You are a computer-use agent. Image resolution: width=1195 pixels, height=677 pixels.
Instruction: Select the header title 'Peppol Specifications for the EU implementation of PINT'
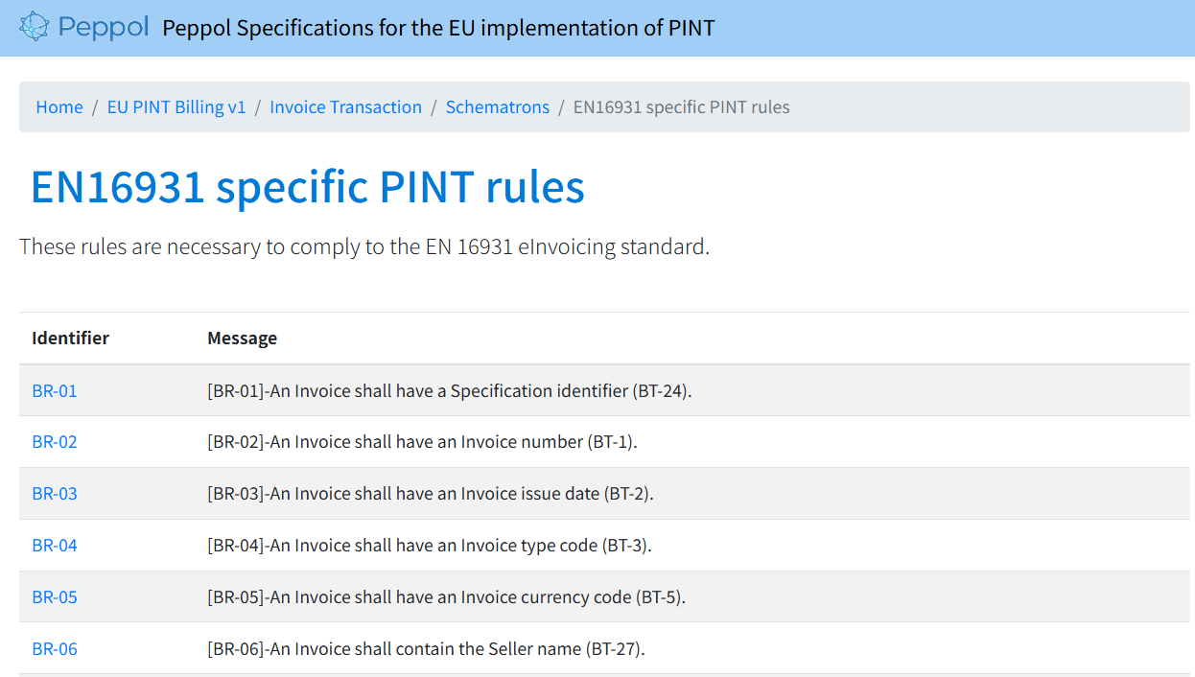(438, 28)
